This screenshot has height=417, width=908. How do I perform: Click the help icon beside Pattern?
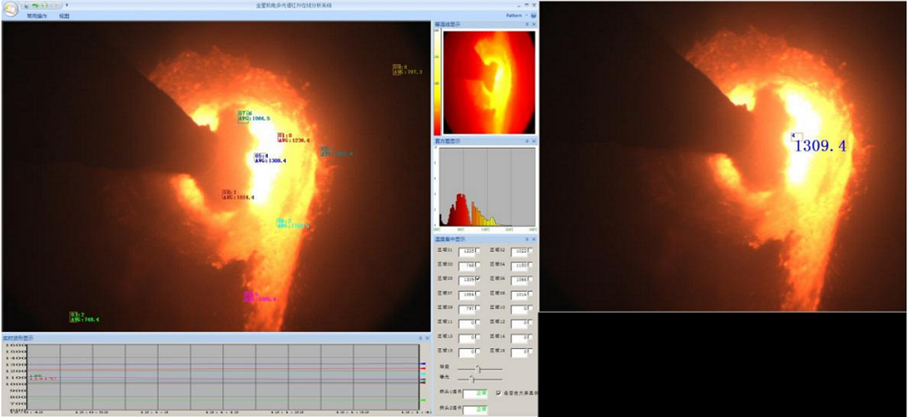tap(533, 15)
